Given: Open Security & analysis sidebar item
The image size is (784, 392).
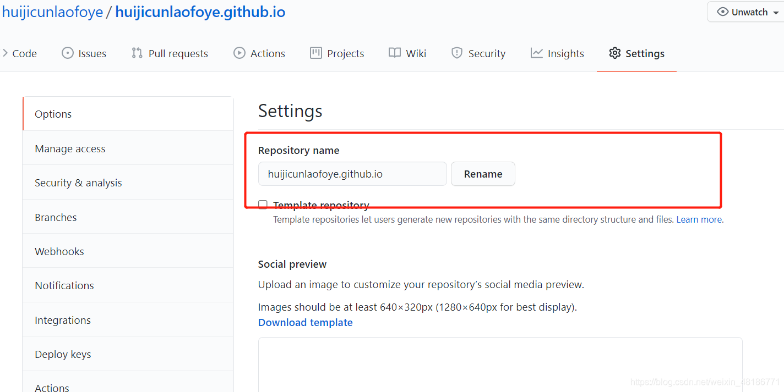Looking at the screenshot, I should (x=128, y=183).
